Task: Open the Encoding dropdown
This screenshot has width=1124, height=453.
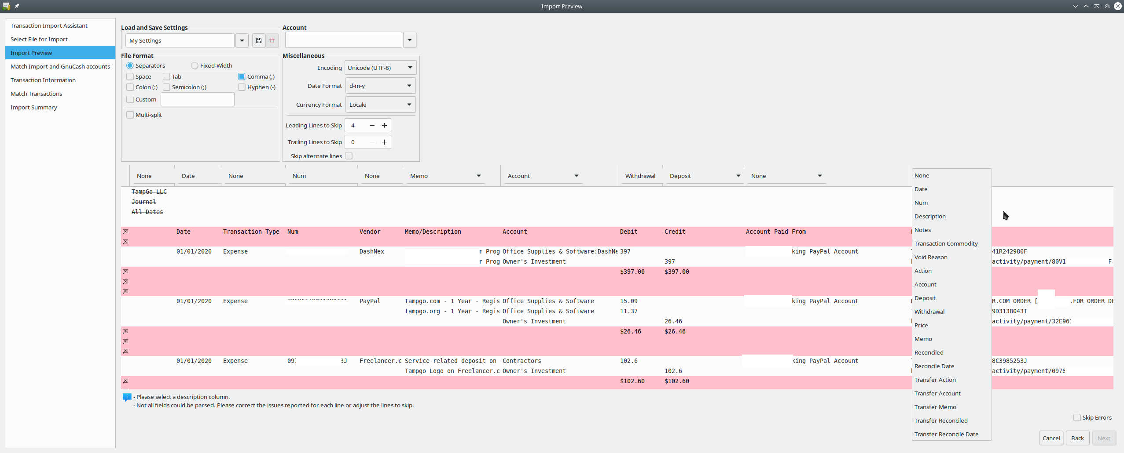Action: point(380,68)
